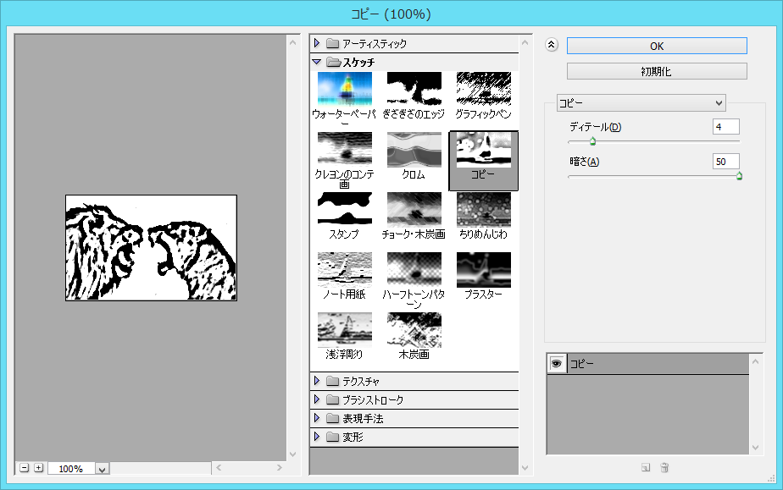
Task: Open the 100% zoom level dropdown
Action: (x=103, y=469)
